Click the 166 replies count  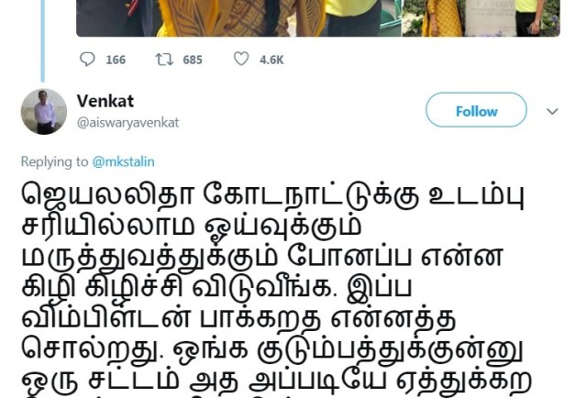point(116,60)
